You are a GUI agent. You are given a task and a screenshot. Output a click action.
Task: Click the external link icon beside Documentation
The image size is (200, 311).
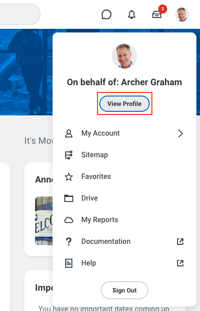pyautogui.click(x=180, y=242)
